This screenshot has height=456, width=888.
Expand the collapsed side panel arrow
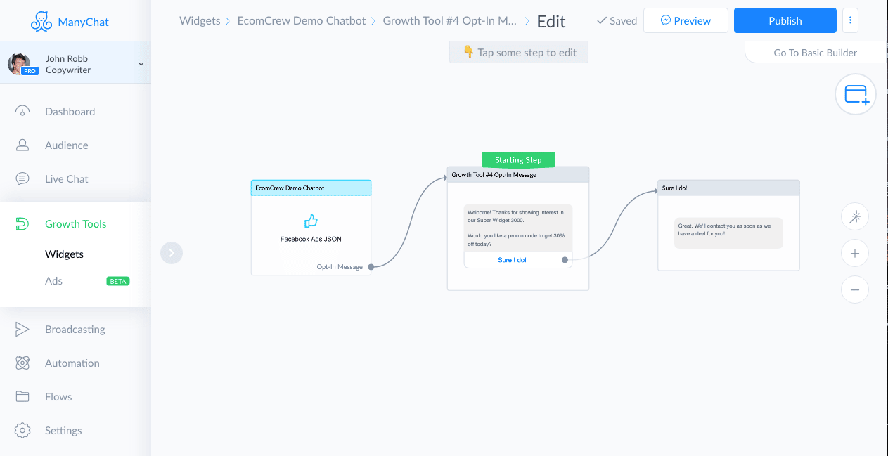point(172,253)
